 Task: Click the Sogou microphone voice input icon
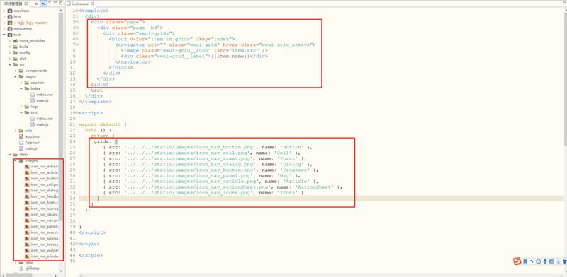544,261
